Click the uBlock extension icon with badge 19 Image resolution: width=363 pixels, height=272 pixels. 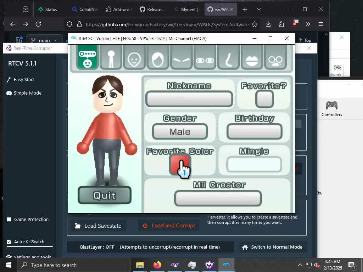pos(295,24)
